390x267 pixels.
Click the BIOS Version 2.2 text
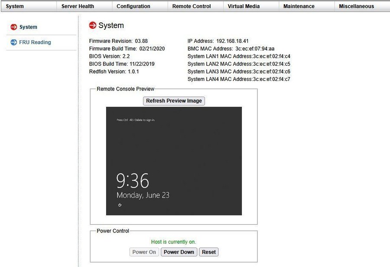[110, 56]
